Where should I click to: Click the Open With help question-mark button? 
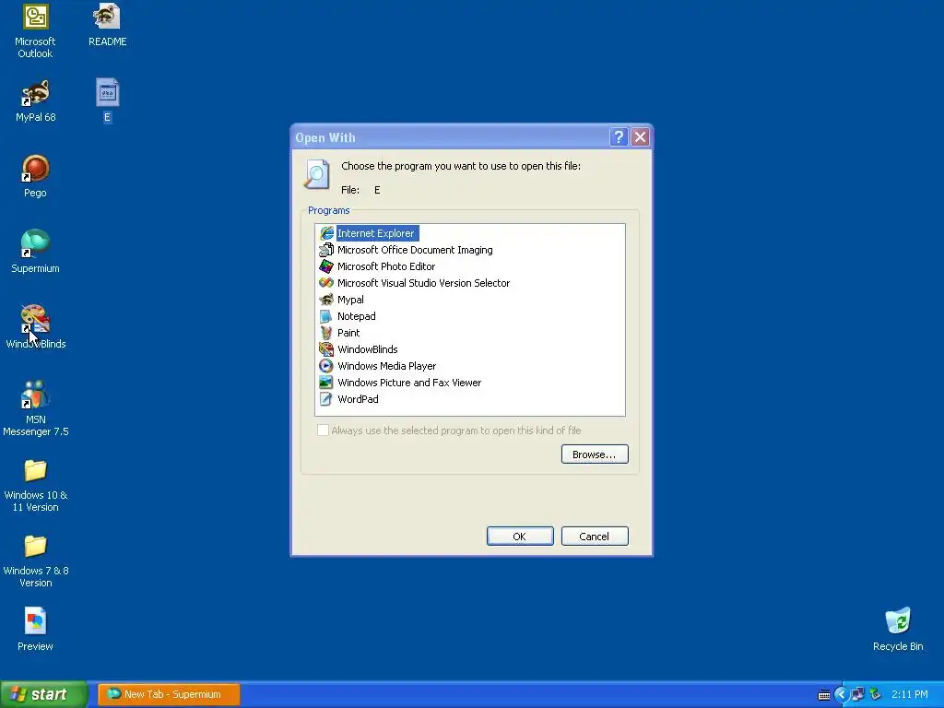619,137
